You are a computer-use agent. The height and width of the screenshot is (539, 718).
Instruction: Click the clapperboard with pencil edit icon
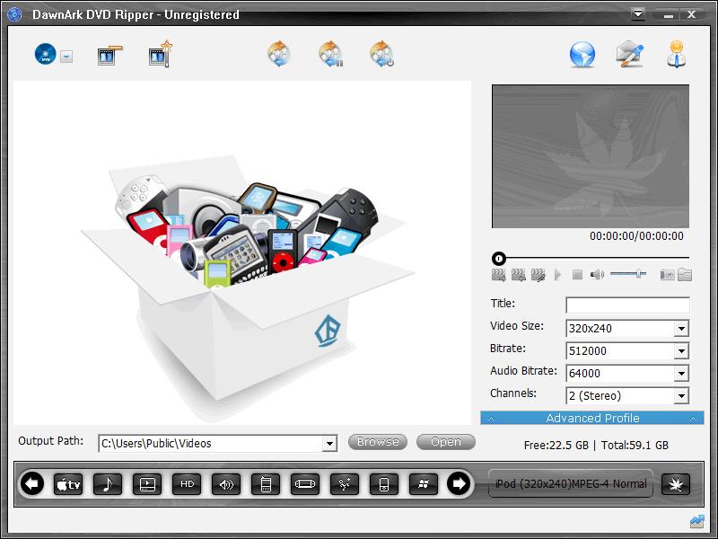[x=538, y=275]
